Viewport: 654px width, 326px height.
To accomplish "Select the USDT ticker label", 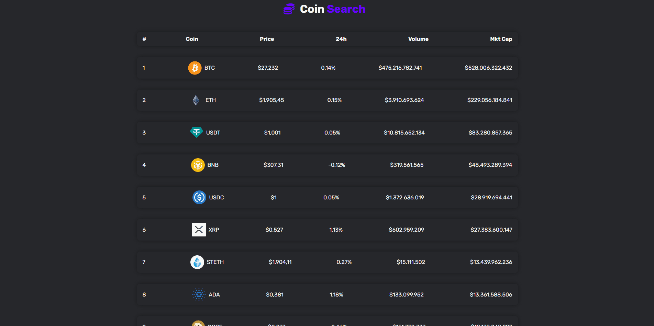I will (x=213, y=133).
